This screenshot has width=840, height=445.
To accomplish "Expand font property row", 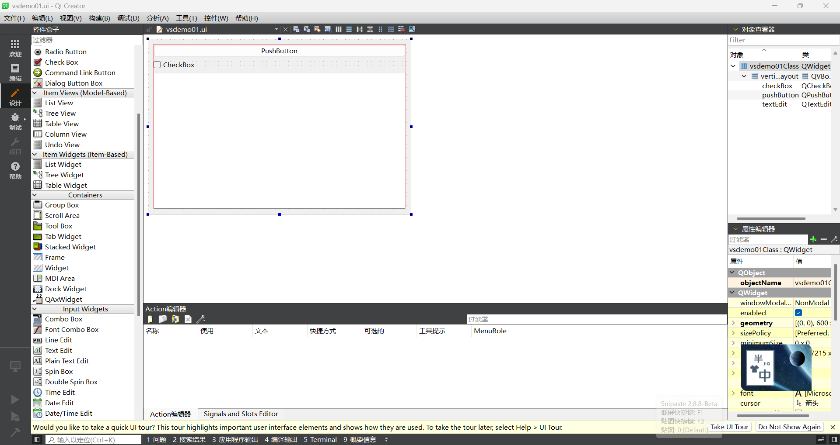I will click(x=733, y=393).
